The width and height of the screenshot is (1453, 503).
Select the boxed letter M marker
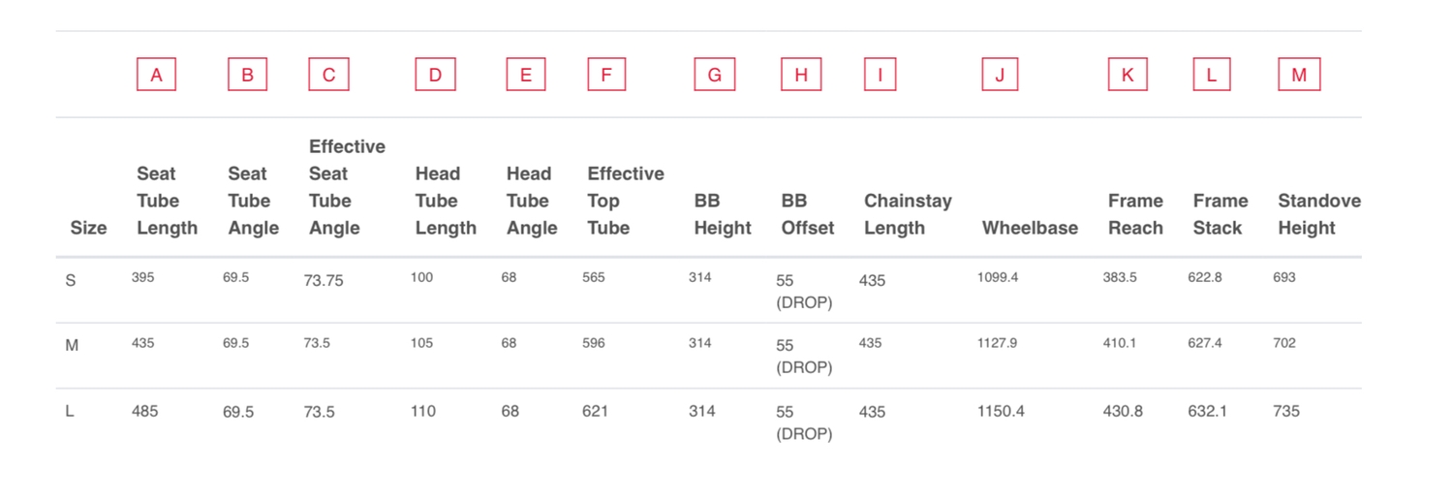click(x=1299, y=75)
